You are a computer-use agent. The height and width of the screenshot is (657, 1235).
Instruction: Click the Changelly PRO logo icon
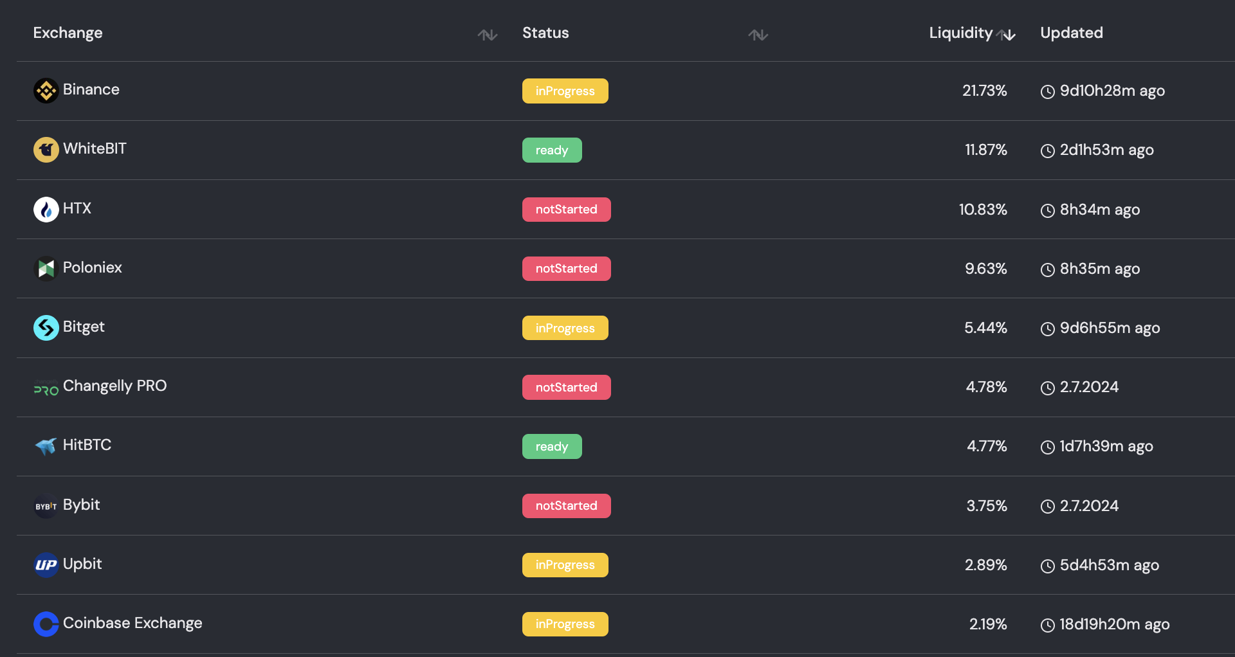pos(46,388)
